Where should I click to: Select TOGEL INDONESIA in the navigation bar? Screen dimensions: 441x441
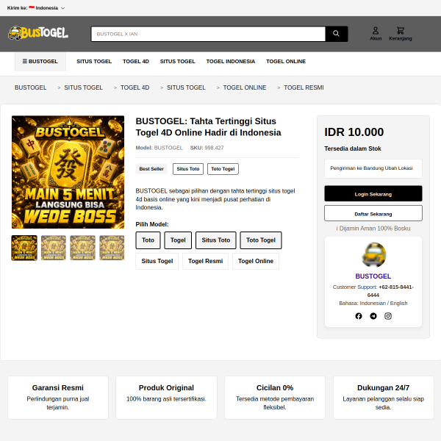pyautogui.click(x=231, y=61)
